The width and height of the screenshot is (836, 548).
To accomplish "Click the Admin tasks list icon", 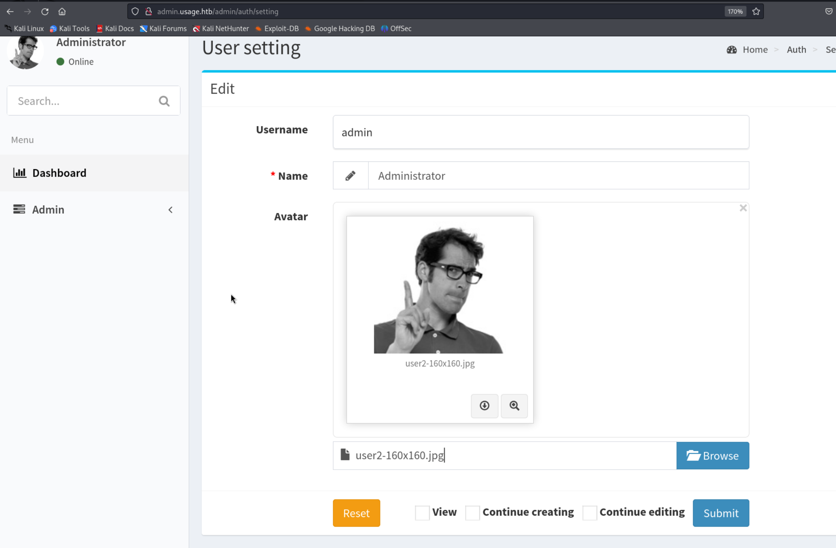I will click(x=19, y=209).
